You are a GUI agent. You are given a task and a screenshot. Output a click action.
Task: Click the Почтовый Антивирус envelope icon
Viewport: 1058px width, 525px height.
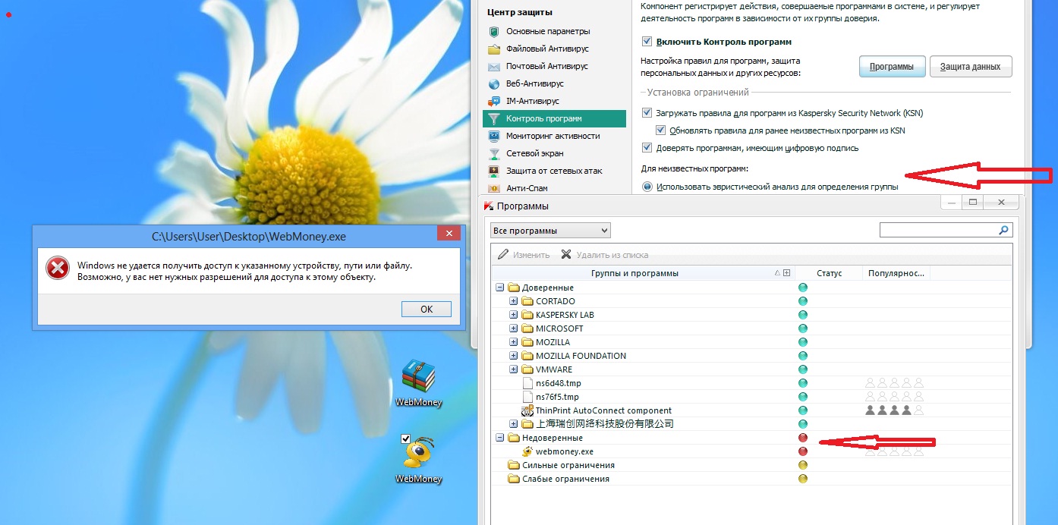(x=494, y=66)
